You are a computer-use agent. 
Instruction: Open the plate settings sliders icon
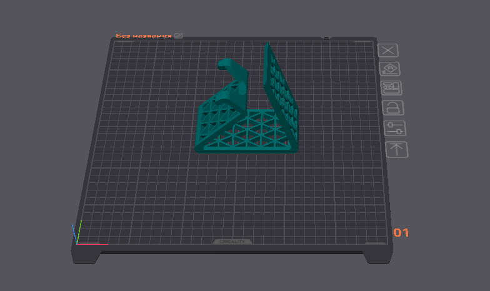pos(395,128)
